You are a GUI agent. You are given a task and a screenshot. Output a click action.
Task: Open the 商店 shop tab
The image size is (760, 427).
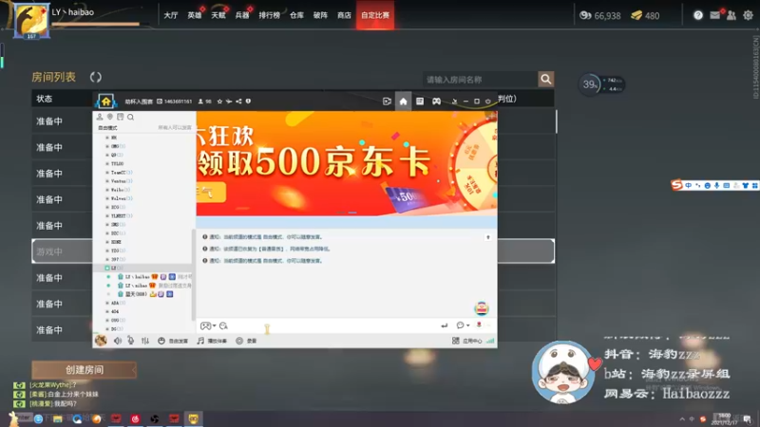click(344, 15)
